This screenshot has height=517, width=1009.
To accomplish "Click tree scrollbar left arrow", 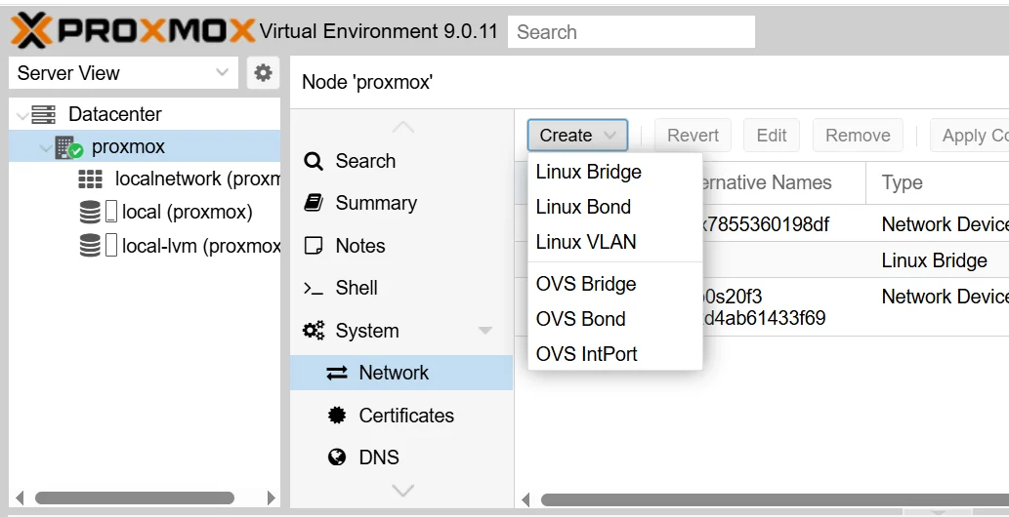I will click(20, 498).
